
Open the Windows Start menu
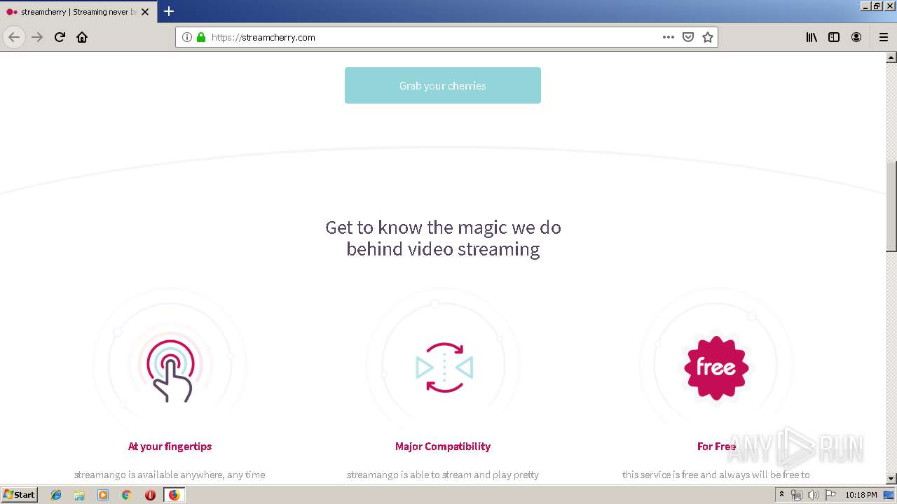pyautogui.click(x=20, y=494)
